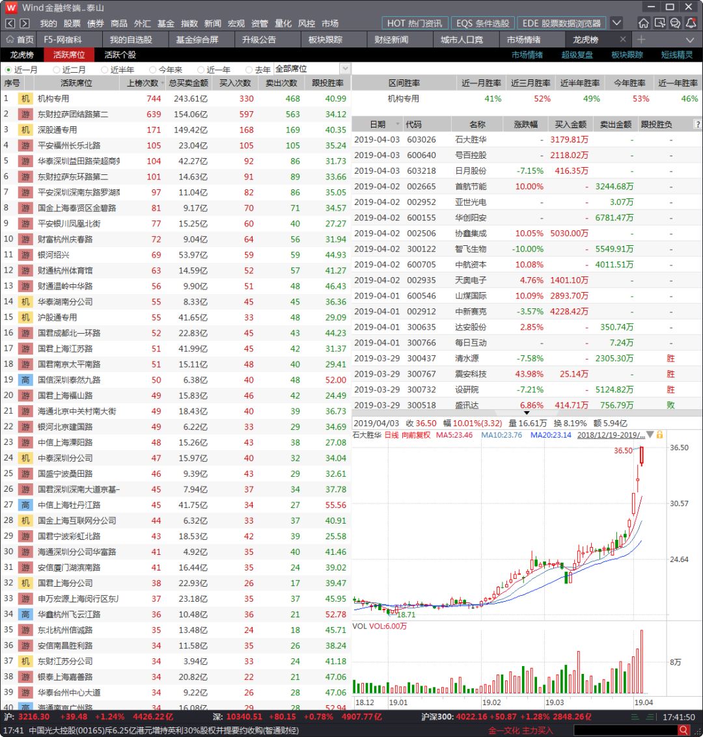703x737 pixels.
Task: Click the 机 badge next to 中泰深圳分公司
Action: point(25,458)
